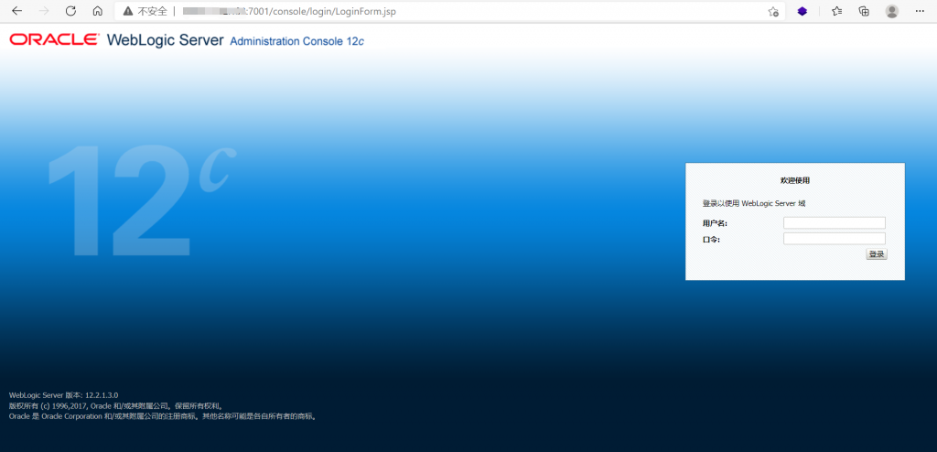This screenshot has height=452, width=937.
Task: Click the address bar URL
Action: pyautogui.click(x=289, y=11)
